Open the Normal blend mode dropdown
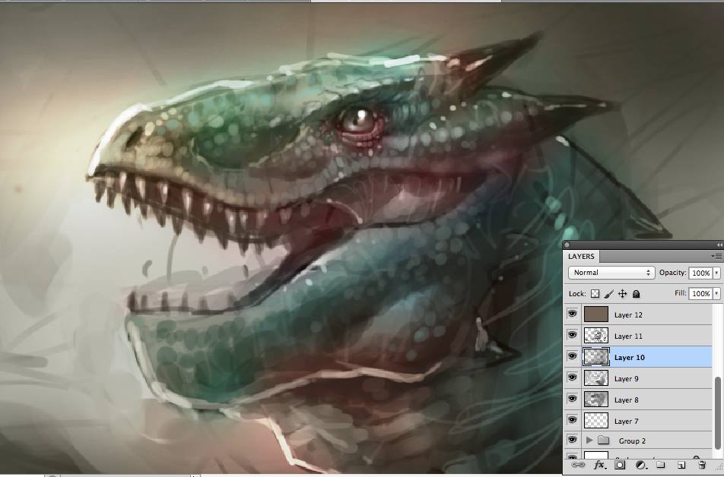 click(611, 273)
